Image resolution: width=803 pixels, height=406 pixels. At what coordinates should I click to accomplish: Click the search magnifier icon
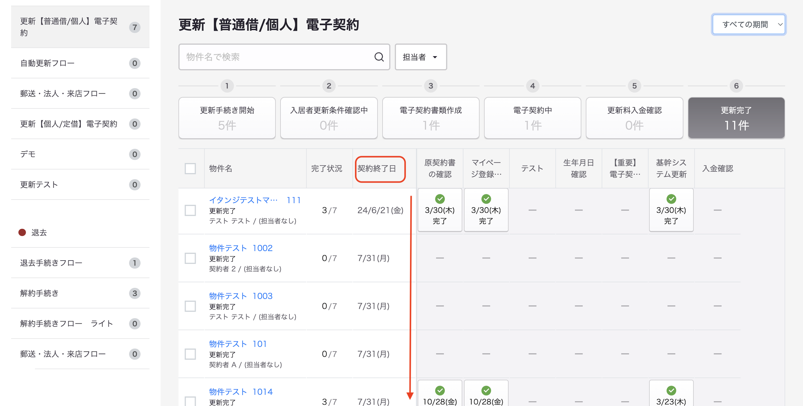tap(379, 57)
